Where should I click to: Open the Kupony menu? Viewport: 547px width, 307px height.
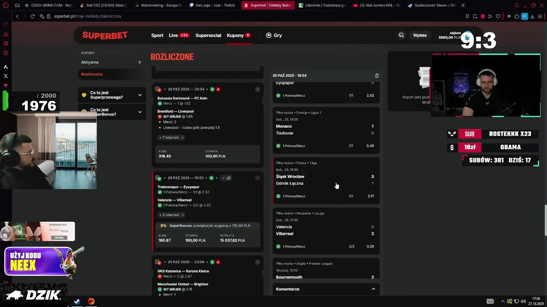coord(238,35)
